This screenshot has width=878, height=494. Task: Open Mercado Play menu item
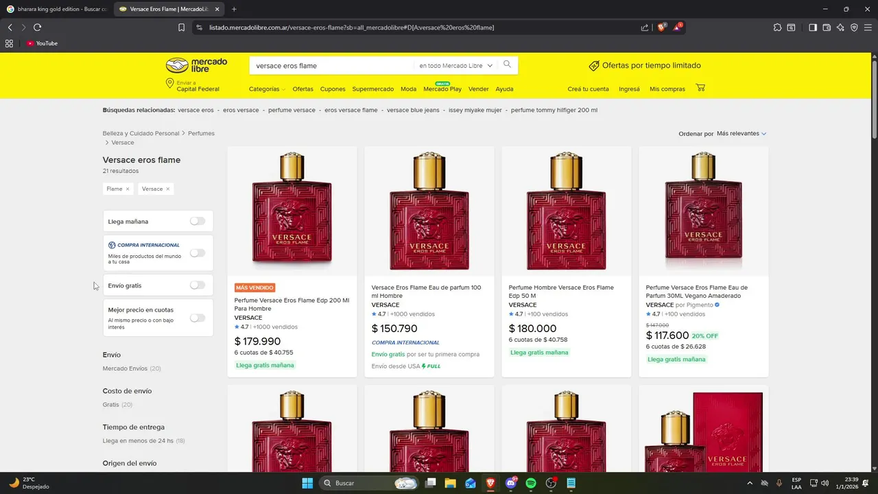[442, 89]
